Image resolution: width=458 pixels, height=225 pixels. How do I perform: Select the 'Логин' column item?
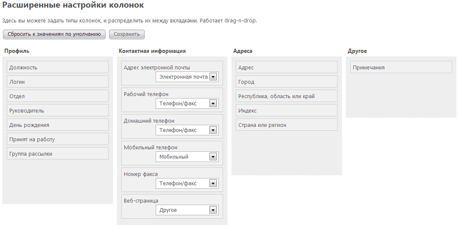tap(58, 82)
